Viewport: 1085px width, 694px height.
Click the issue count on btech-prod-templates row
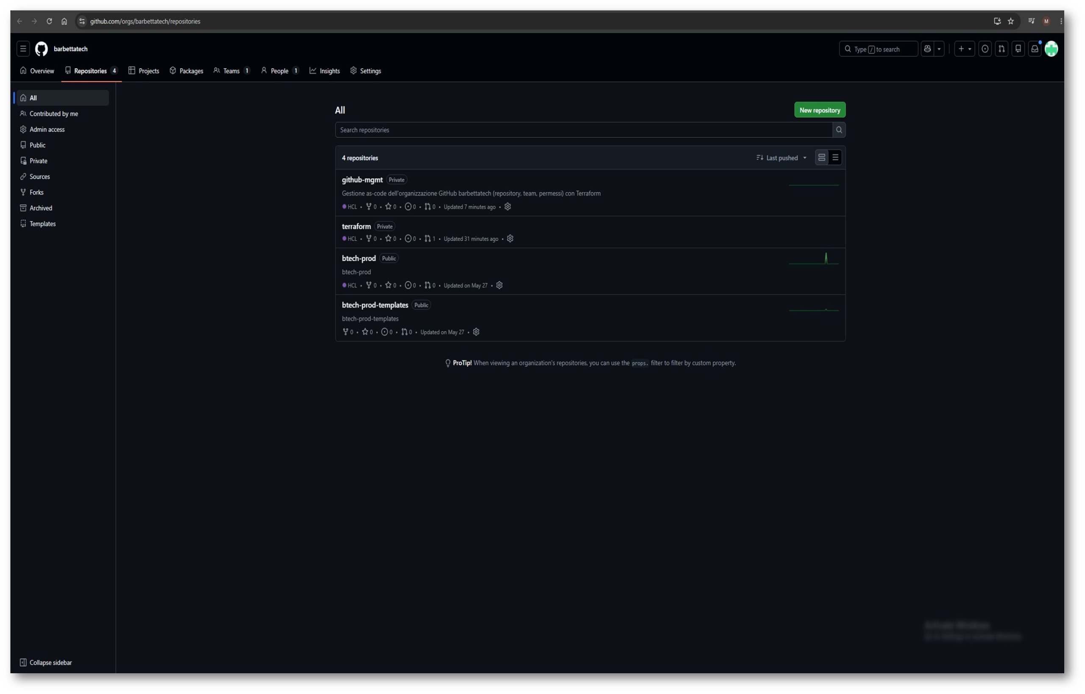point(387,332)
